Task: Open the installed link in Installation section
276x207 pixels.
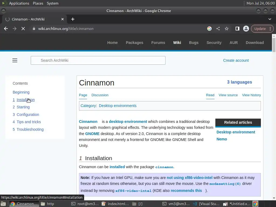Action: 117,167
